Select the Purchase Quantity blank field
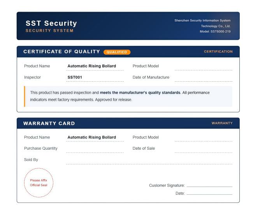Screen dimensions: 253x206 pos(95,148)
